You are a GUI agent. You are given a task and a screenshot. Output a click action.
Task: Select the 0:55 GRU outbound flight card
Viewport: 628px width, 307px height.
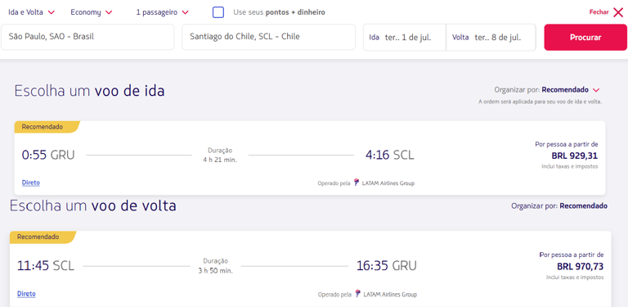click(x=310, y=158)
